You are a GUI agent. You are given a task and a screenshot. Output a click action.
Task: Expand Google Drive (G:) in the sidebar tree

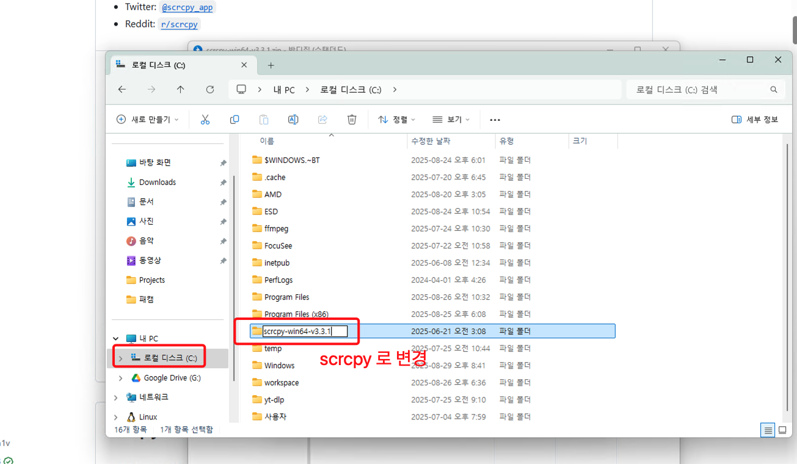click(120, 378)
